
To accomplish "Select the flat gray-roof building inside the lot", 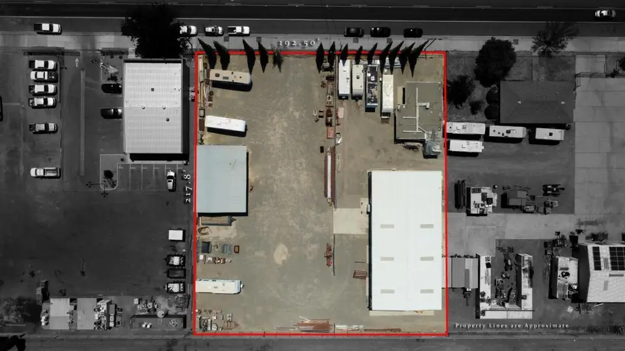I will tap(419, 111).
